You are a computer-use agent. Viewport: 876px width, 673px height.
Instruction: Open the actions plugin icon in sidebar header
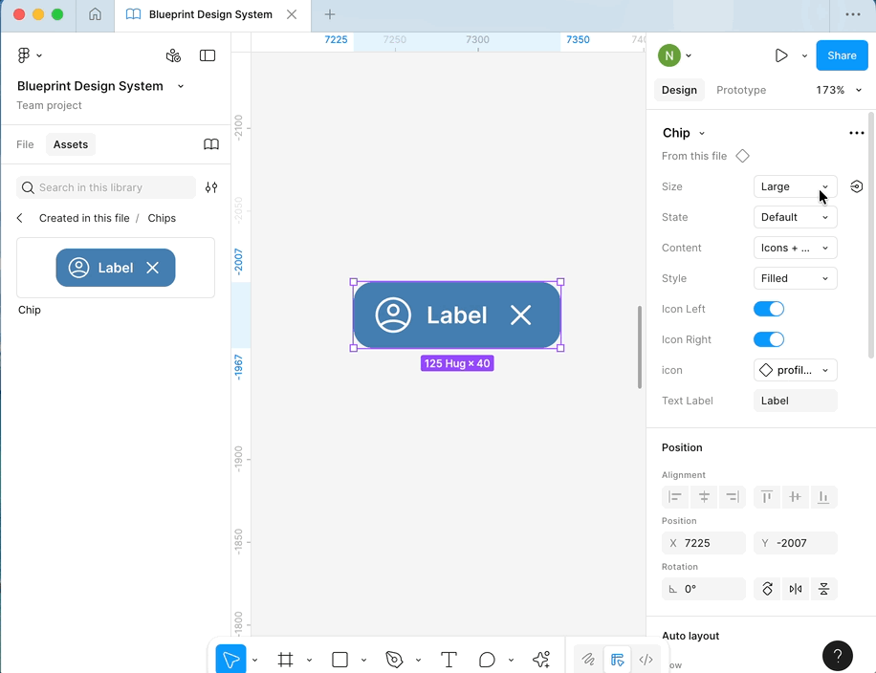[x=173, y=55]
